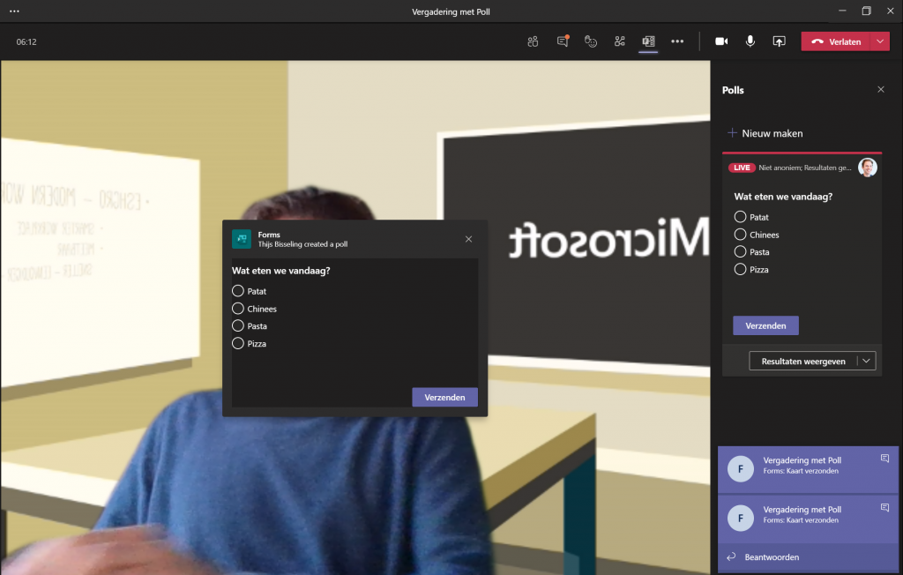Expand the Verlaten dropdown arrow
The width and height of the screenshot is (903, 575).
pyautogui.click(x=880, y=41)
